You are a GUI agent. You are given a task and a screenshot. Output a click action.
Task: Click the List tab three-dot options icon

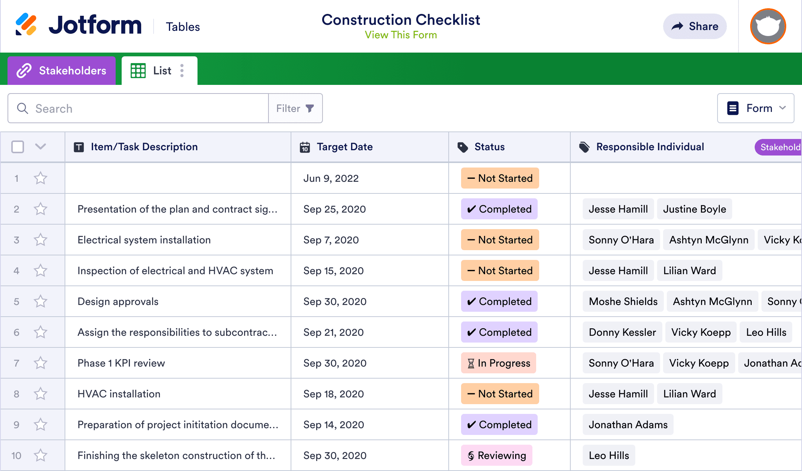click(x=182, y=71)
